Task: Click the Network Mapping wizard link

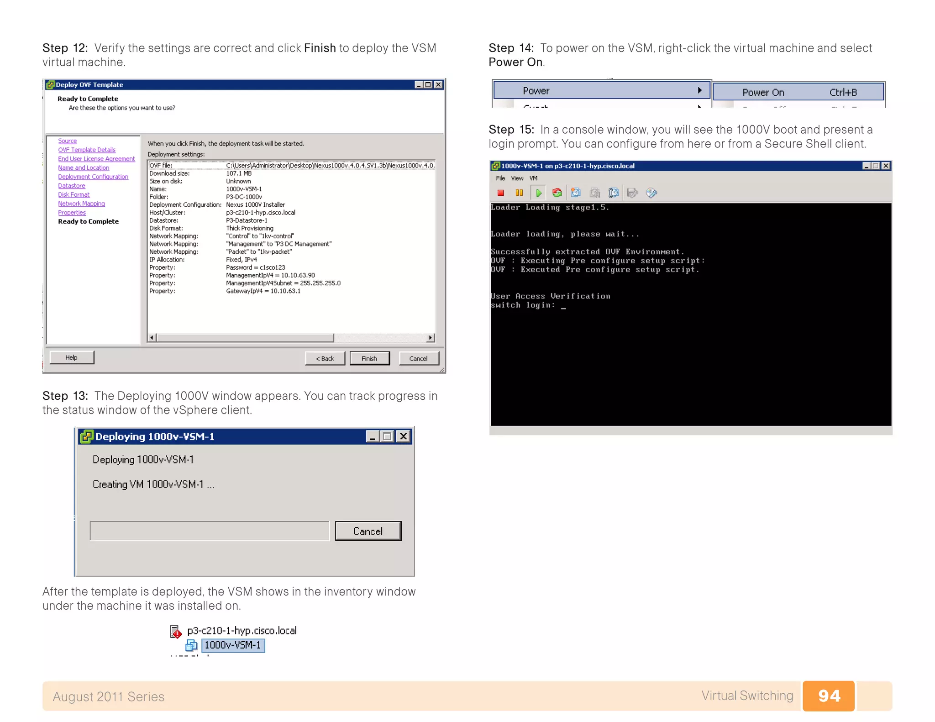Action: (81, 204)
